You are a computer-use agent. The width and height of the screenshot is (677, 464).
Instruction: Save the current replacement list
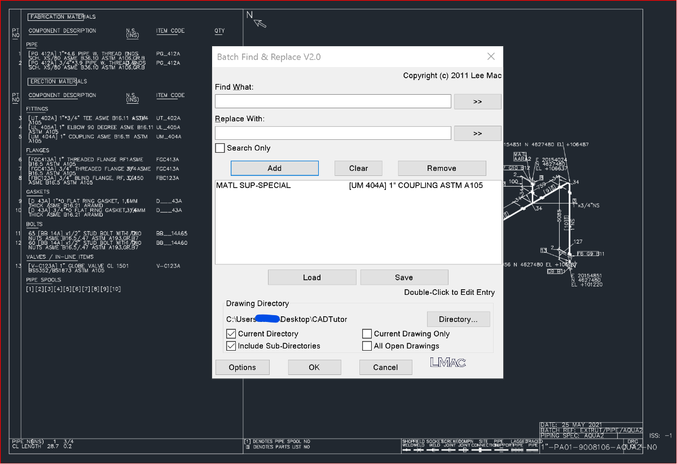(404, 277)
